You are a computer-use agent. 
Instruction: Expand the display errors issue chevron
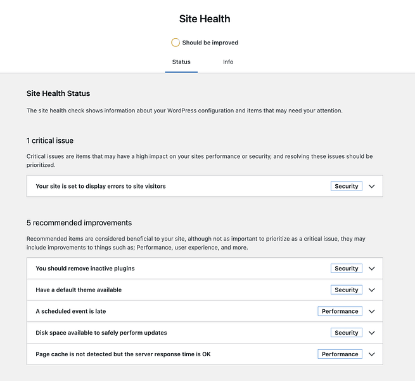click(x=372, y=187)
